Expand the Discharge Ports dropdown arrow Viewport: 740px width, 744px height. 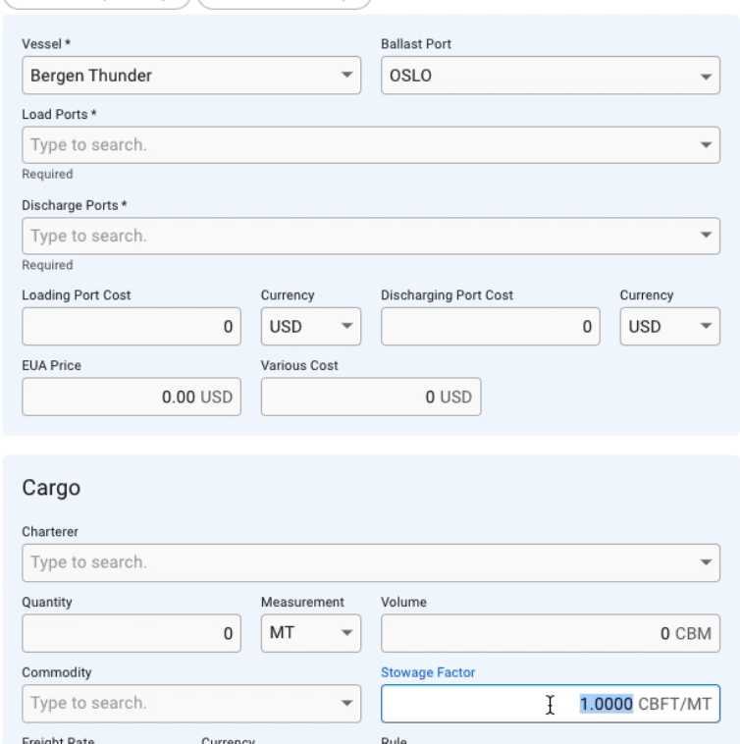(705, 236)
